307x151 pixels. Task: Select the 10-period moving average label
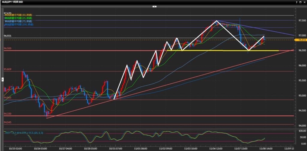click(18, 15)
